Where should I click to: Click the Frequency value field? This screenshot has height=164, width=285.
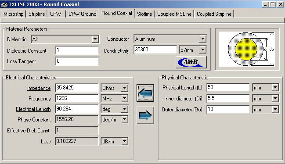point(76,99)
